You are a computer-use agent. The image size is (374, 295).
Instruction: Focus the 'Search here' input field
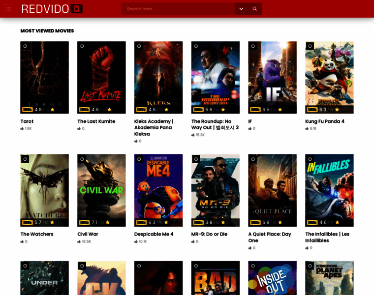click(x=178, y=9)
